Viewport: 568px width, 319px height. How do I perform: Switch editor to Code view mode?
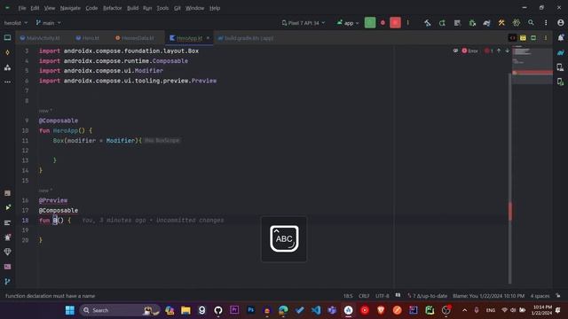pyautogui.click(x=513, y=38)
